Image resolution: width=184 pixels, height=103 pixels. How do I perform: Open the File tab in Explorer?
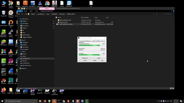click(x=20, y=11)
